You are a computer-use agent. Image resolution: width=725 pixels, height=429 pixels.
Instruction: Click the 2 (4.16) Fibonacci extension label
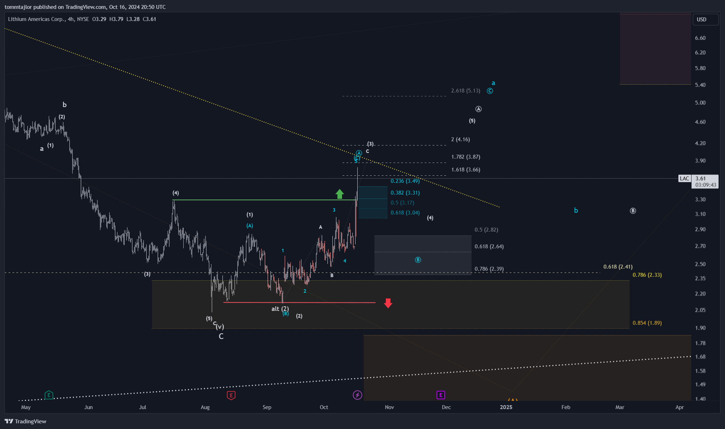[461, 139]
